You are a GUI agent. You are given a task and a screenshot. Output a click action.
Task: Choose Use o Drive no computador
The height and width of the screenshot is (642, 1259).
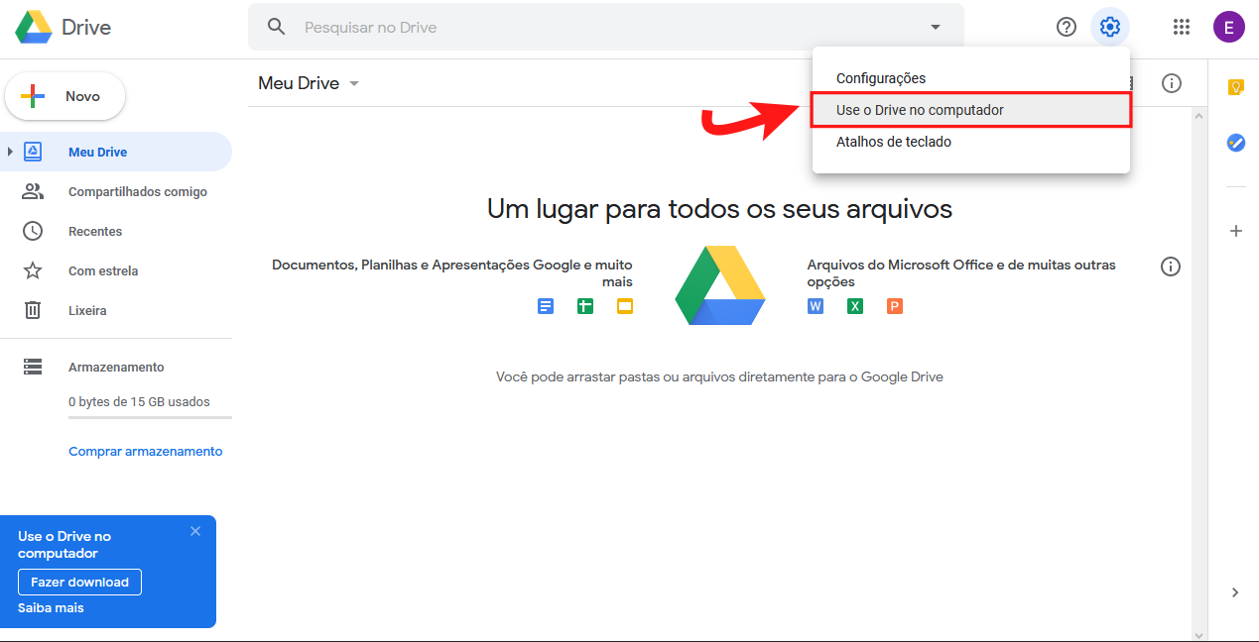click(x=920, y=110)
